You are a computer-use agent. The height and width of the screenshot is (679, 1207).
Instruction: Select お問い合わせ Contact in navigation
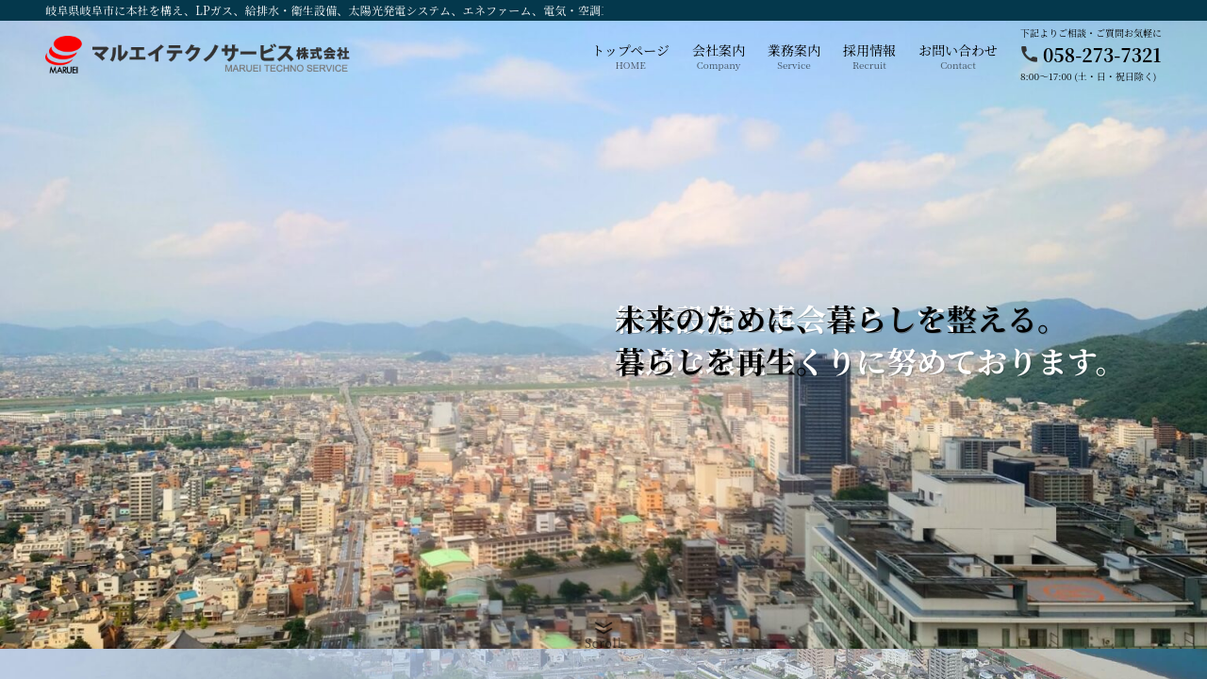pyautogui.click(x=957, y=57)
